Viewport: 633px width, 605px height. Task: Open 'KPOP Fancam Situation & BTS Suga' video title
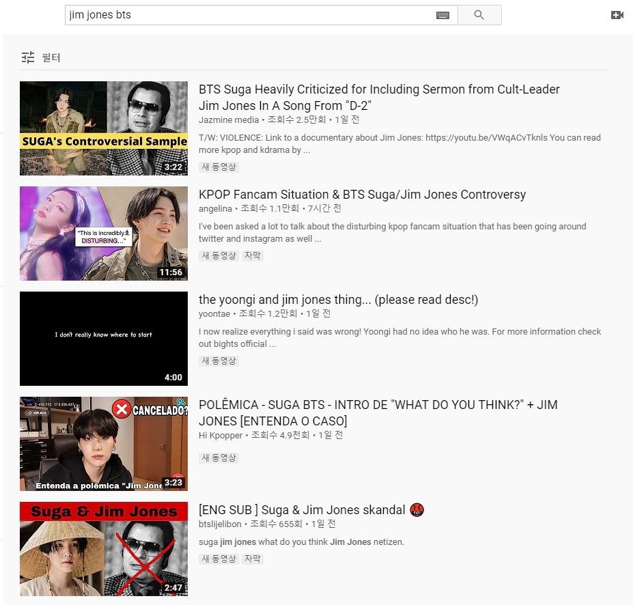coord(362,195)
